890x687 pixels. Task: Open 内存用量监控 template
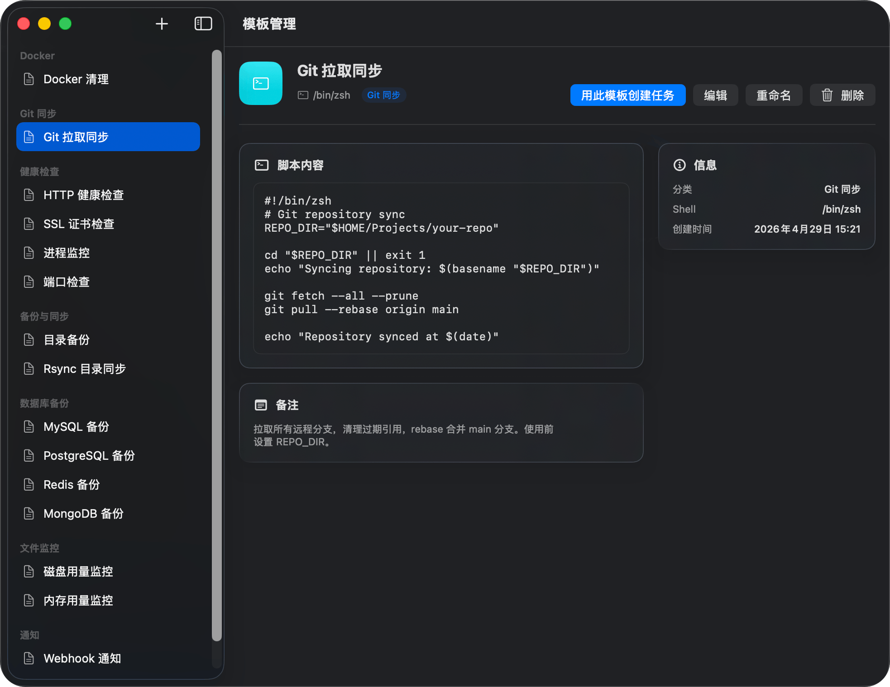108,601
